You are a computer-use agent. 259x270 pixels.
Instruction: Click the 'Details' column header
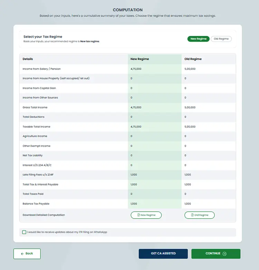(28, 59)
